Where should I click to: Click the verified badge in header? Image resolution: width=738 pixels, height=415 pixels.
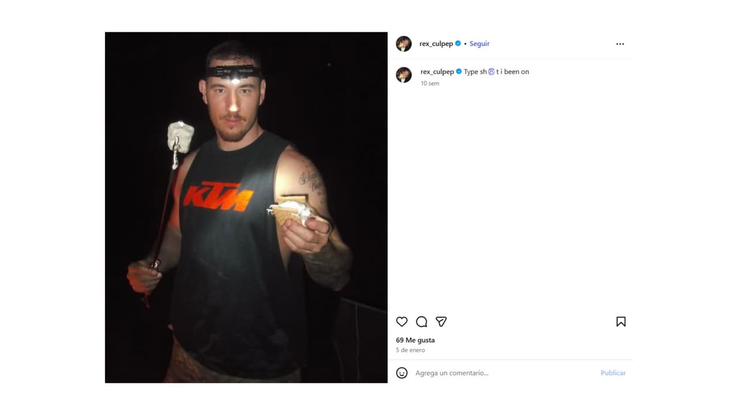pos(458,43)
